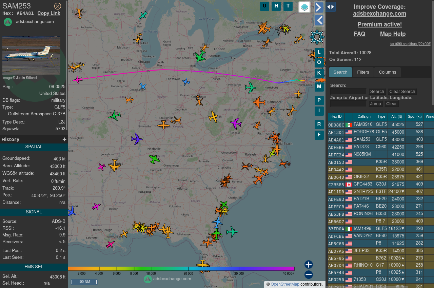The width and height of the screenshot is (434, 288).
Task: Select the IAM1496 row in aircraft table
Action: coord(381,229)
